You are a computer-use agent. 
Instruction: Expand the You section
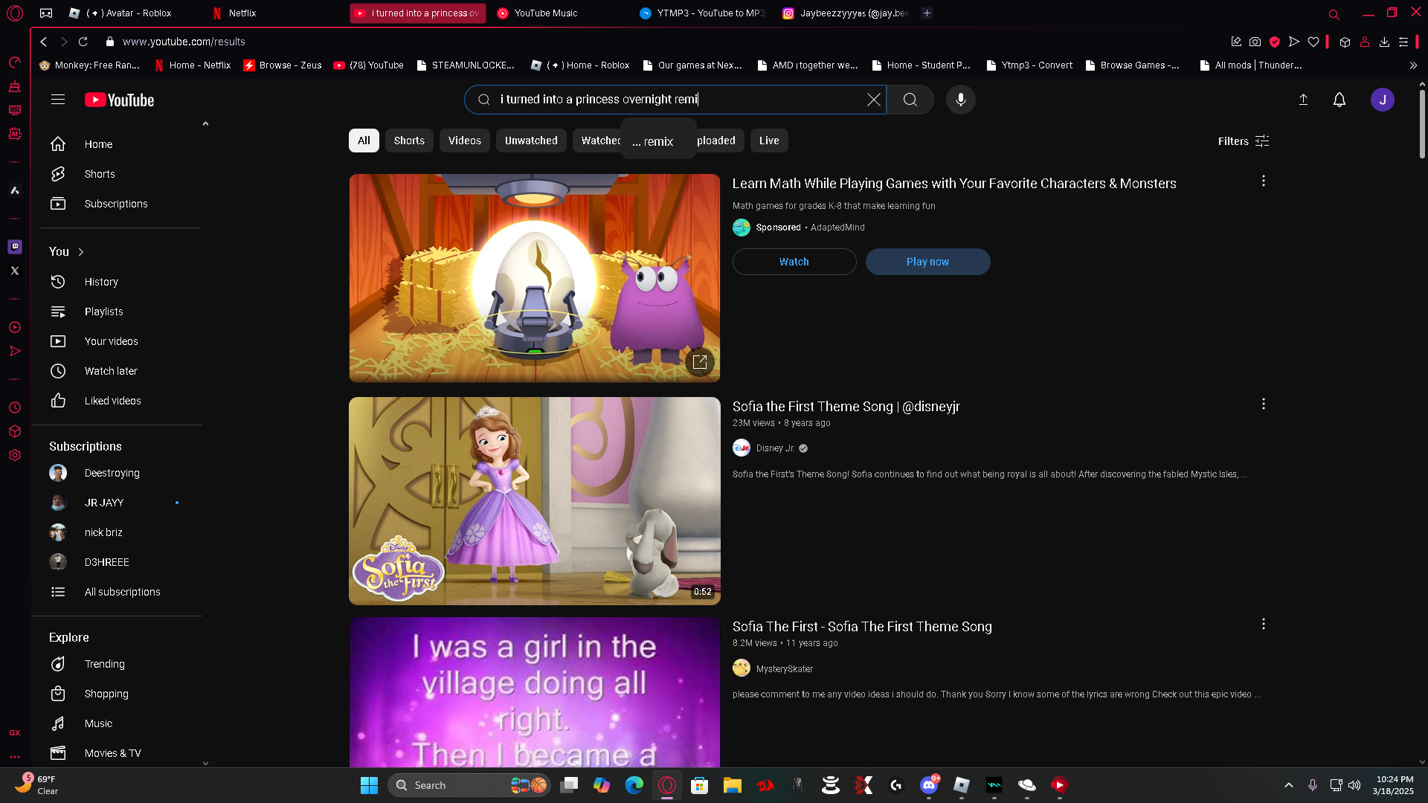[x=67, y=252]
